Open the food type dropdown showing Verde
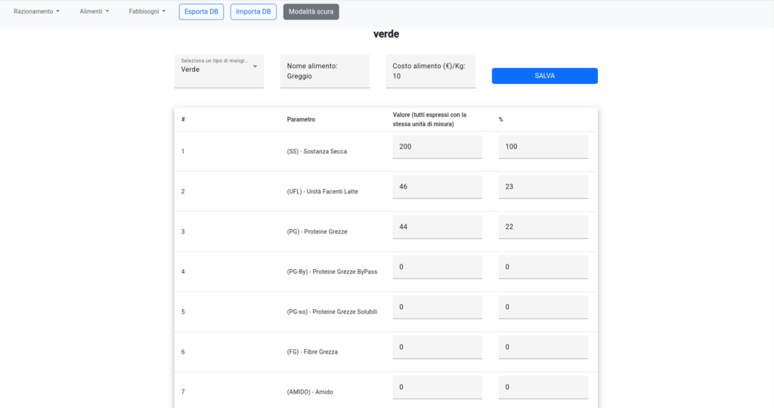 (x=214, y=69)
